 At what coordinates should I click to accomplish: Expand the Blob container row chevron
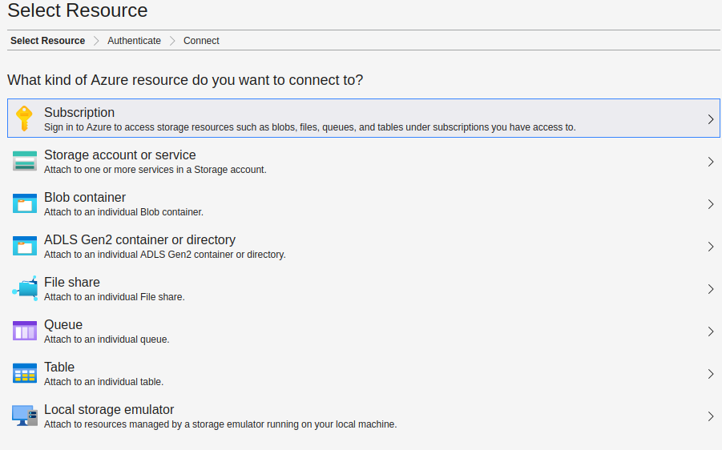coord(711,204)
